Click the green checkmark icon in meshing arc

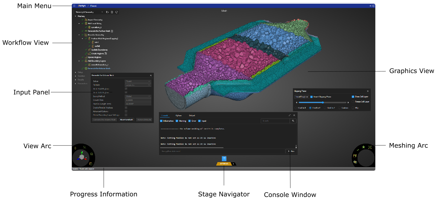click(x=358, y=150)
